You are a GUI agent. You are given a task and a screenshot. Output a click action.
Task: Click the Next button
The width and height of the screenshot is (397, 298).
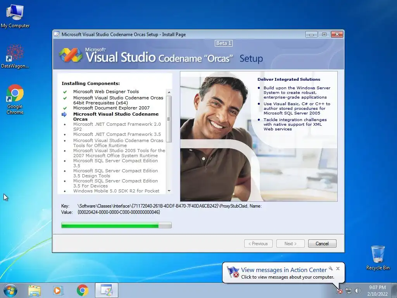click(290, 244)
